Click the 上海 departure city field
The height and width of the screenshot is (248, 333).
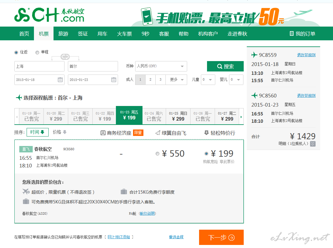pos(39,66)
